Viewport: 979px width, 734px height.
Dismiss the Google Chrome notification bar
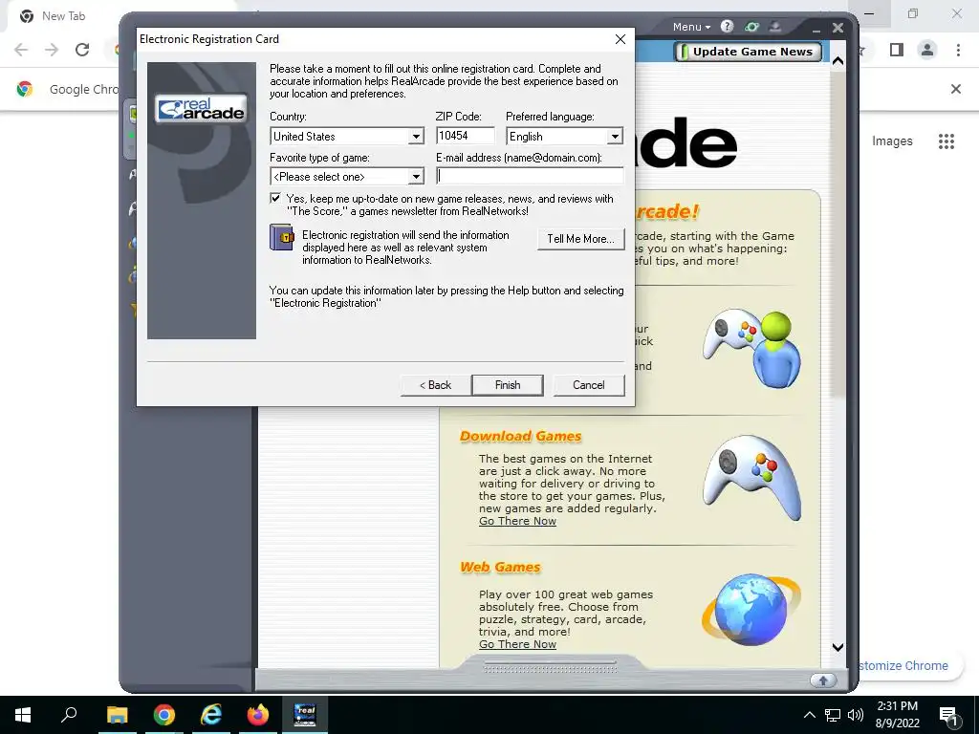coord(956,89)
